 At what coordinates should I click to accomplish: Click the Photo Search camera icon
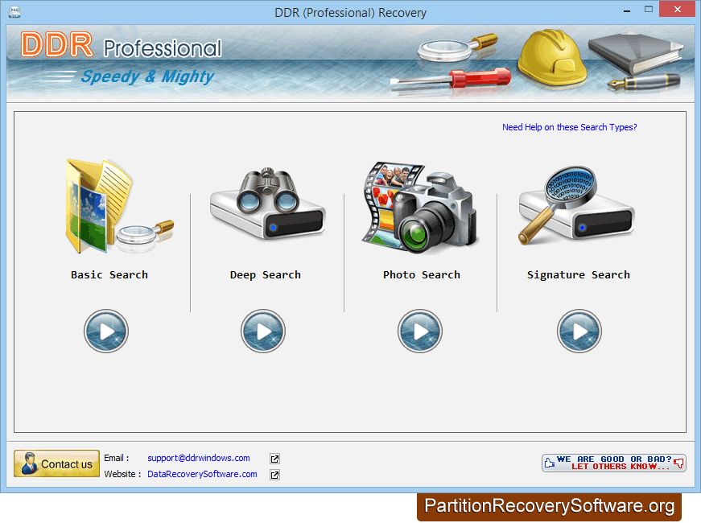pos(420,208)
